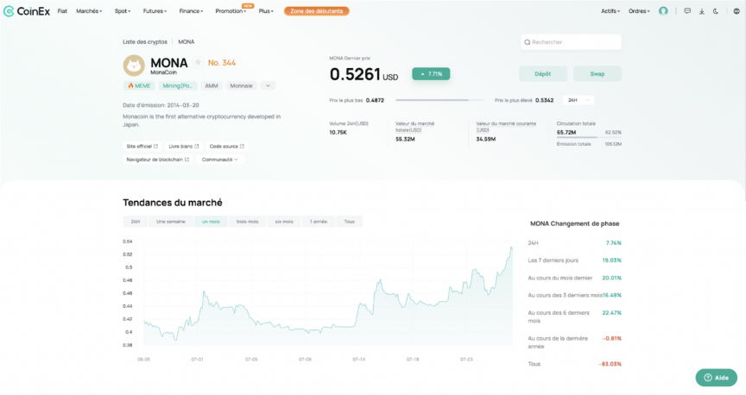Viewport: 746px width, 395px height.
Task: Click the download app icon
Action: [x=701, y=11]
